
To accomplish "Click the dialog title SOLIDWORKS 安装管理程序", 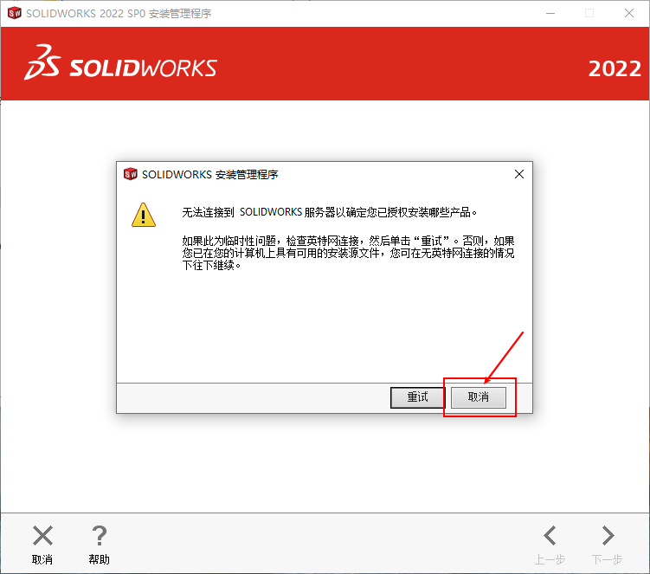I will (x=209, y=175).
